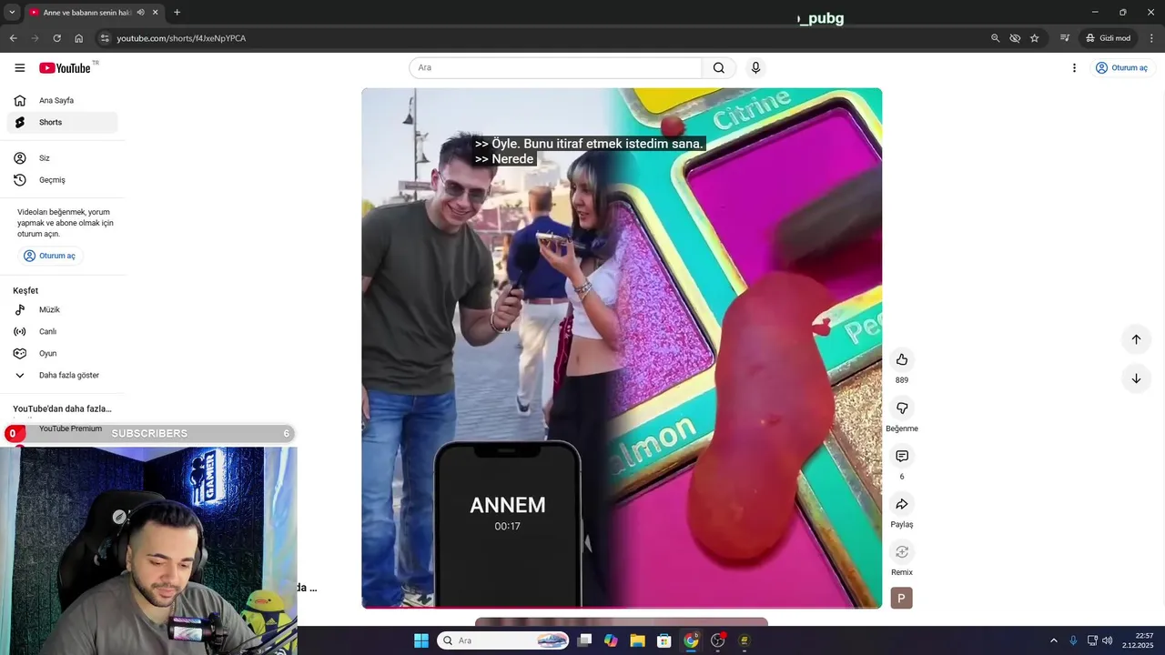Open Oyun under Keşfet
The image size is (1165, 655).
(x=62, y=354)
